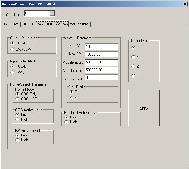Click the Deceleration input field
Screen dimensions: 189x169
(x=101, y=70)
